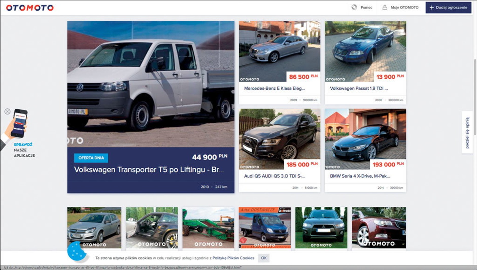
Task: Open the Volkswagen Passat 1,9 TDI listing
Action: [359, 88]
